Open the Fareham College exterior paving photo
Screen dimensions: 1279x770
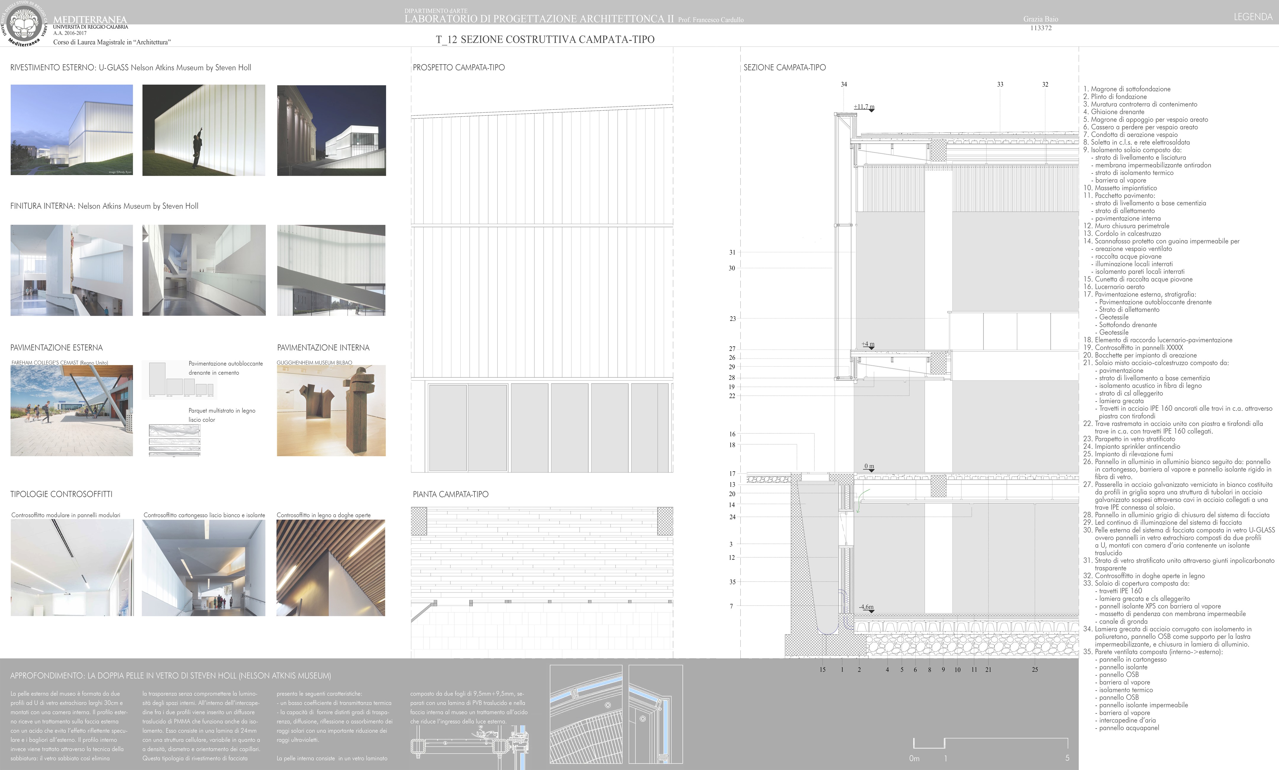(72, 410)
